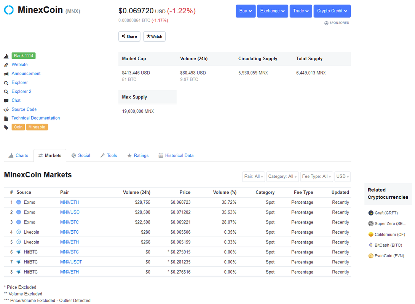Open MNX/BTC pair on Livecoin
Screen dimensions: 415x304
pos(69,233)
